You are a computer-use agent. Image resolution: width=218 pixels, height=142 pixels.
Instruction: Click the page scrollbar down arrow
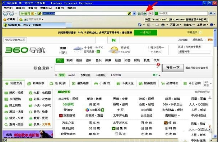click(x=215, y=136)
